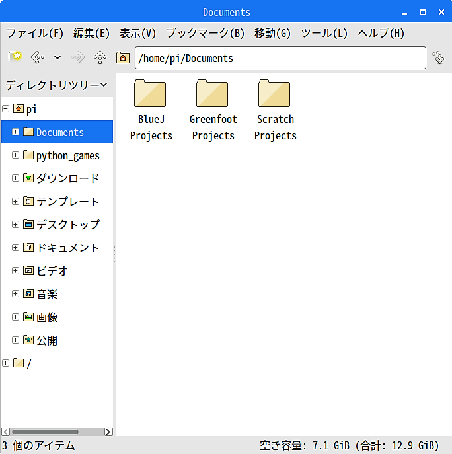Select the BlueJ Projects folder
This screenshot has width=452, height=454.
pos(151,110)
